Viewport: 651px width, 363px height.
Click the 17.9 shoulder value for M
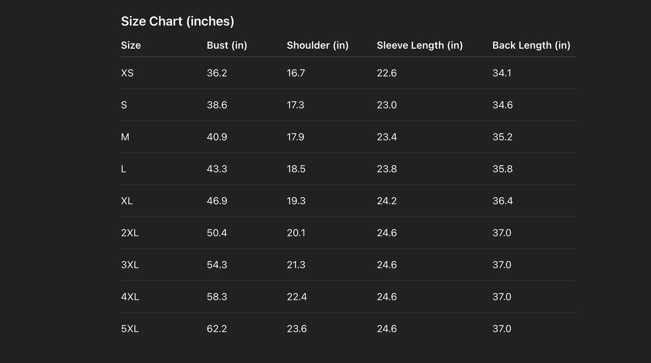tap(296, 137)
